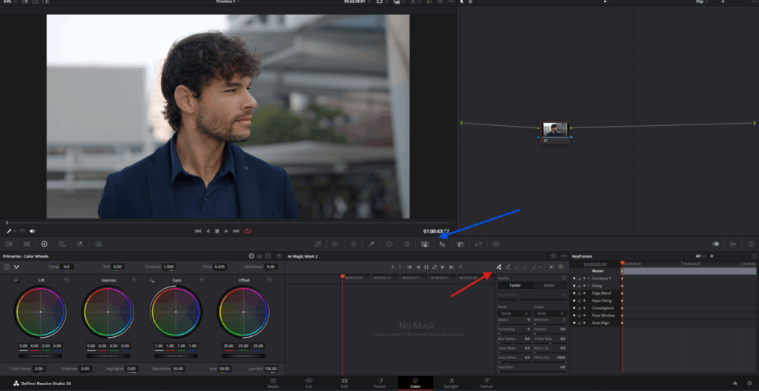The height and width of the screenshot is (391, 759).
Task: Toggle Auto Align keyframe enable dot
Action: coord(574,323)
